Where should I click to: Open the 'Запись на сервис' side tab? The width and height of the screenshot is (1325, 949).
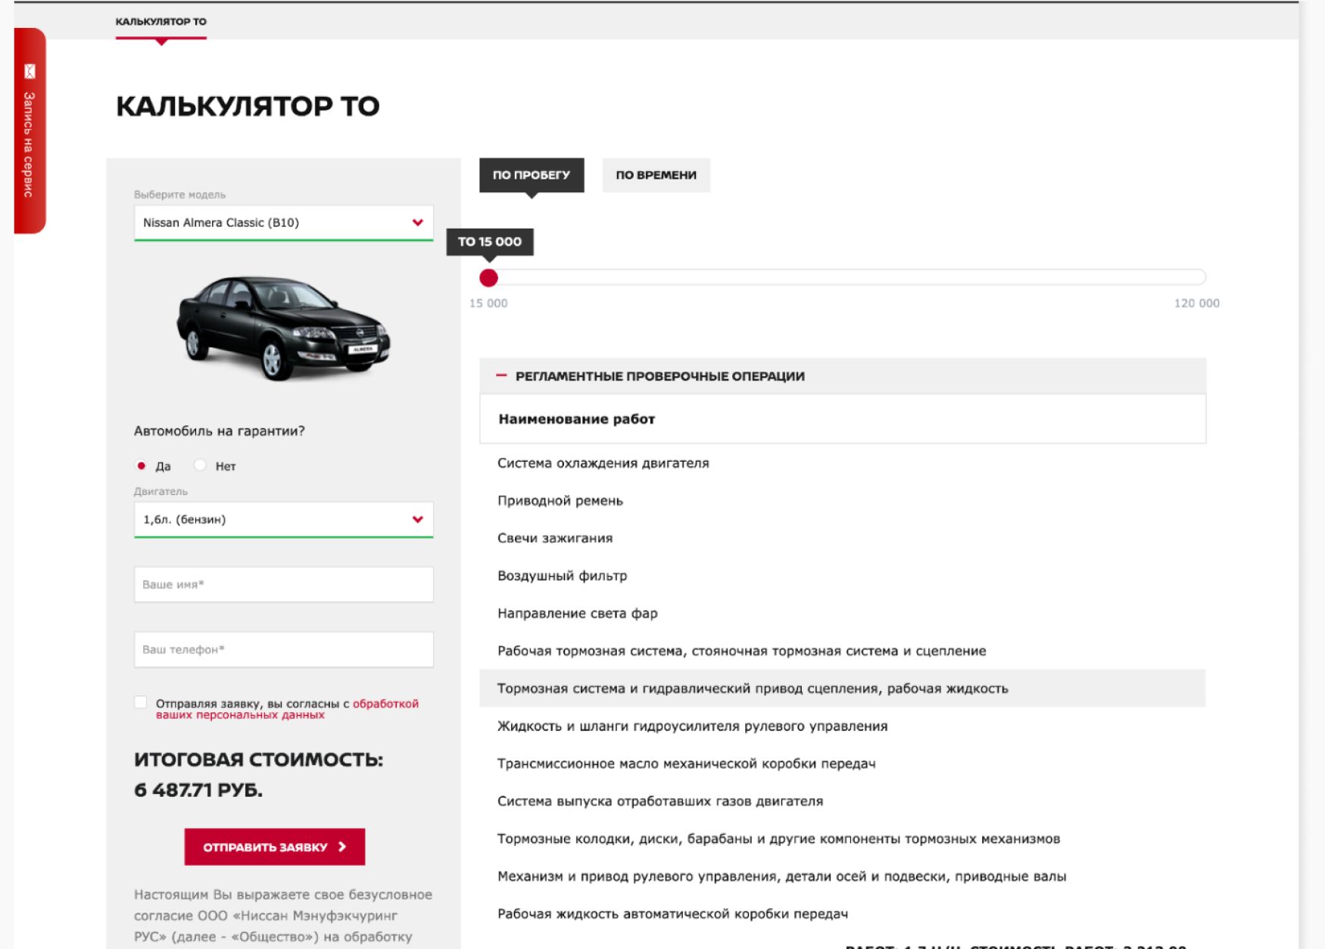point(29,144)
